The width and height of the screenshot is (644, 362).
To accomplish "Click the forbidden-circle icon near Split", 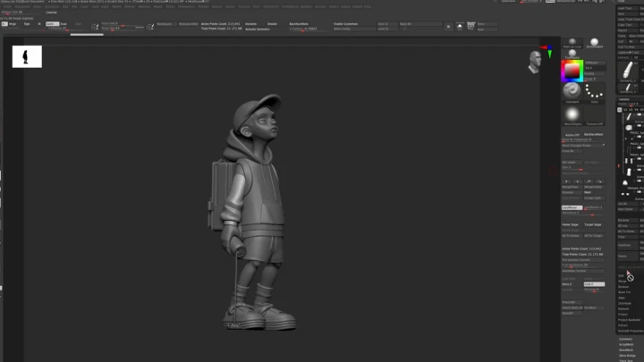I will tap(631, 278).
